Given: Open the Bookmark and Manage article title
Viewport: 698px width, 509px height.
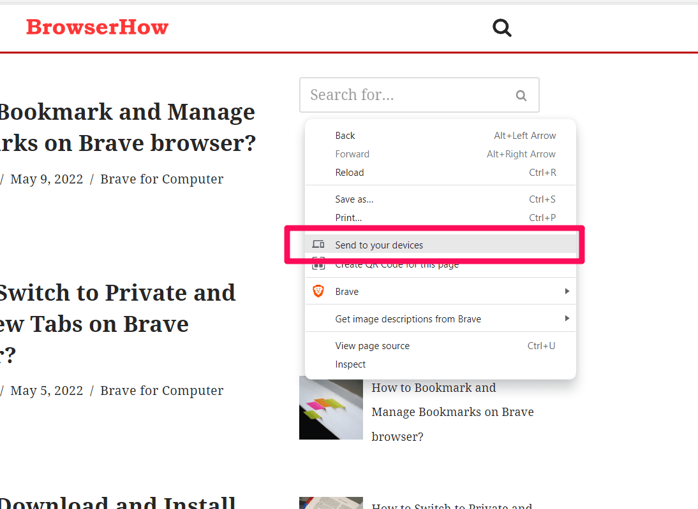Looking at the screenshot, I should [x=128, y=127].
